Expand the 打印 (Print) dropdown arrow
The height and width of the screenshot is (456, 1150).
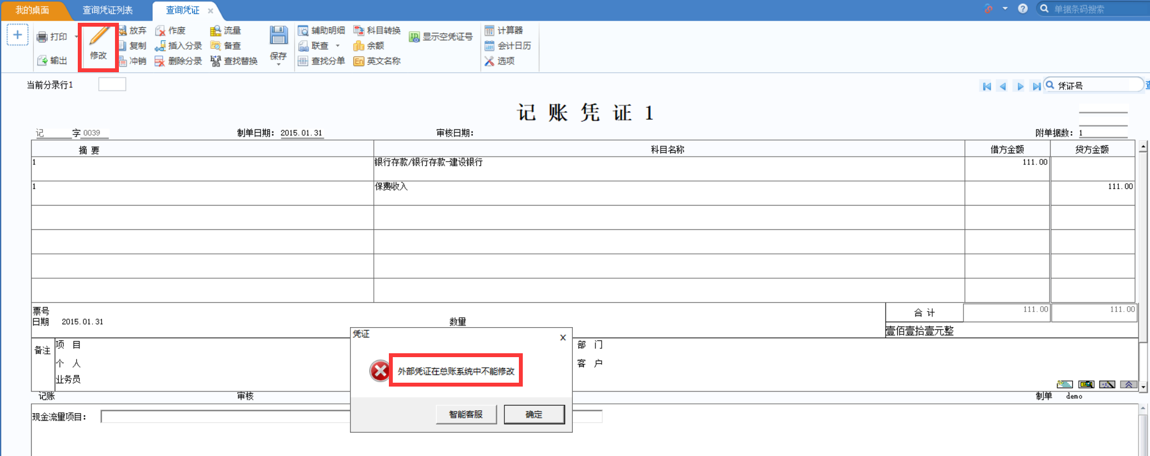[76, 37]
